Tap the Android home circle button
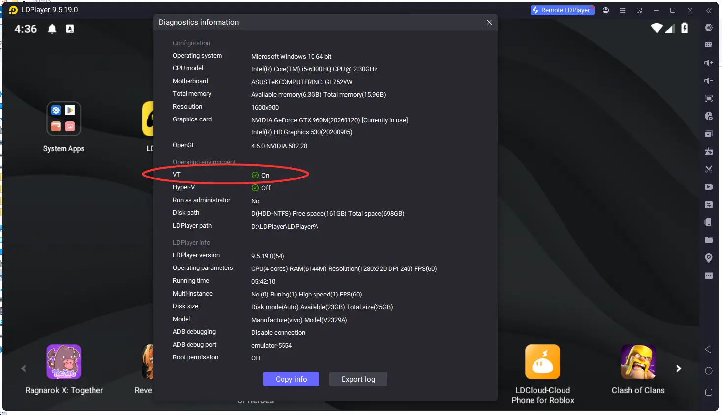The image size is (722, 415). tap(708, 371)
